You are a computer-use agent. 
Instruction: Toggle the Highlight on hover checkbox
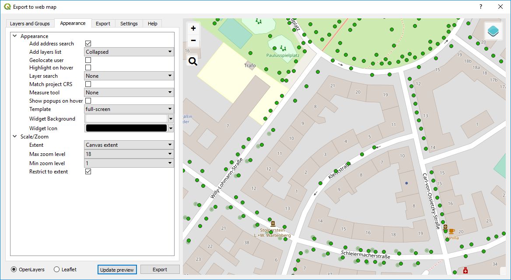(88, 68)
